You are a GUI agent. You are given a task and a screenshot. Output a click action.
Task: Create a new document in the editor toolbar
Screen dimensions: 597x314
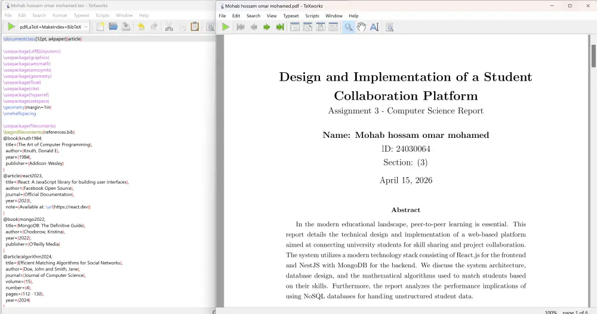point(100,27)
